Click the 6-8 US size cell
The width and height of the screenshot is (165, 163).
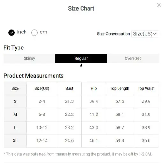42,115
